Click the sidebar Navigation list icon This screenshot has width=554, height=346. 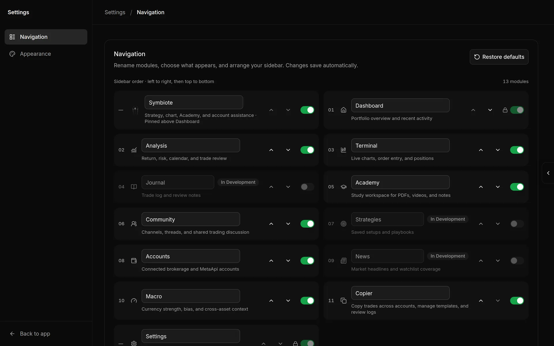[12, 37]
